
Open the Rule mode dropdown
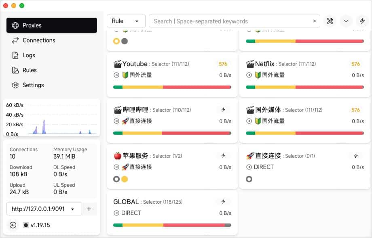point(126,21)
